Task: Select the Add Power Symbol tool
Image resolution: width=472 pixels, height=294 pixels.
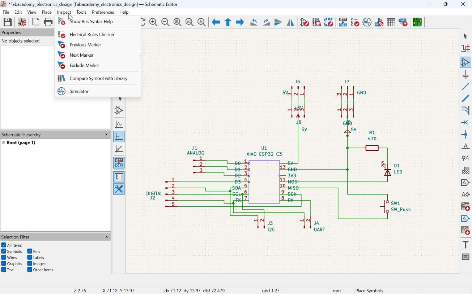Action: click(x=465, y=75)
